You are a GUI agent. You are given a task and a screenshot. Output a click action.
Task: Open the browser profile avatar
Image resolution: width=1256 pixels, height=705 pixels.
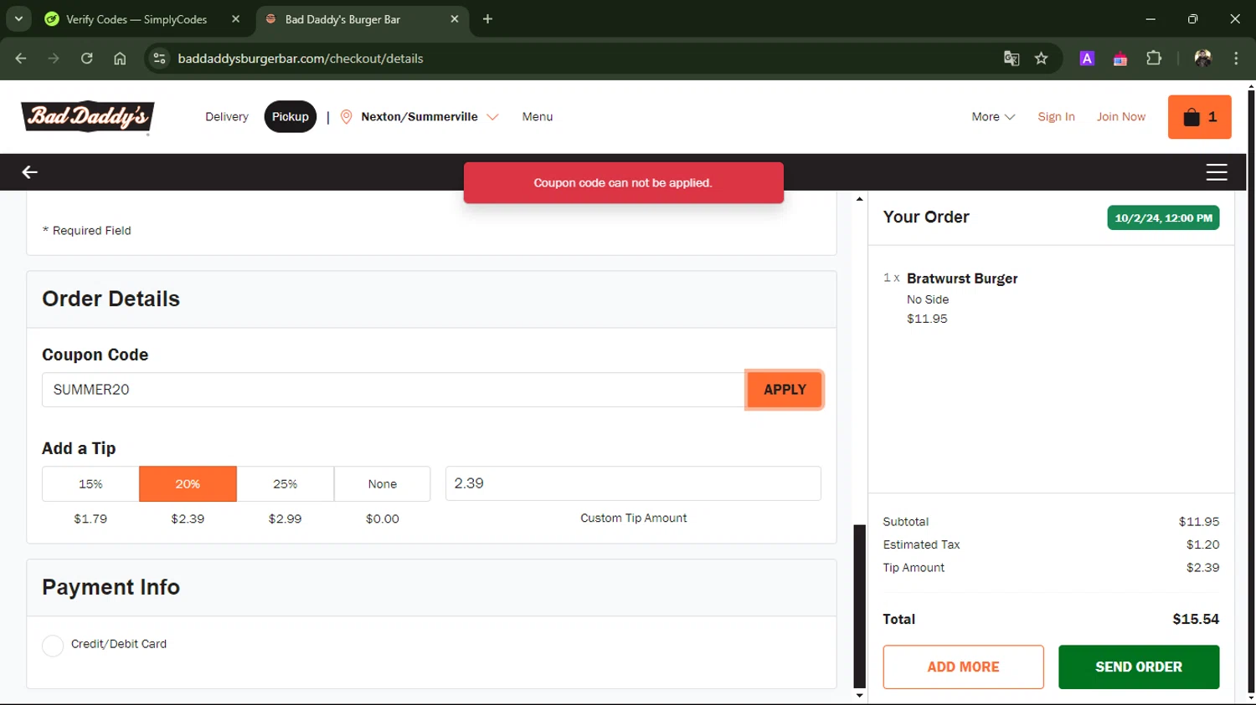[x=1203, y=59]
